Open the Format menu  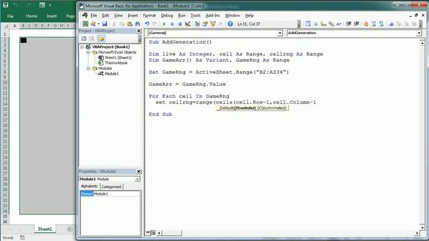coord(149,15)
